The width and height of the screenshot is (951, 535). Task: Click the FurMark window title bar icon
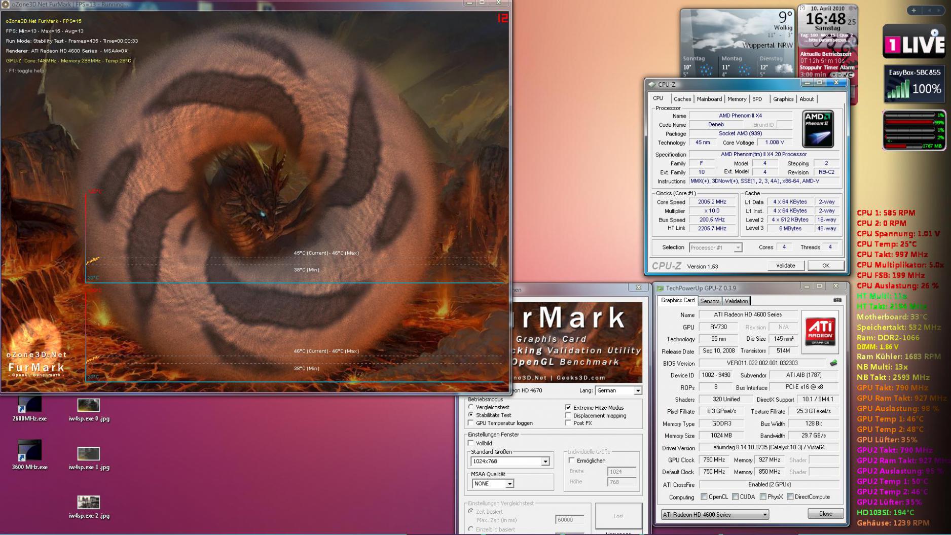(6, 4)
